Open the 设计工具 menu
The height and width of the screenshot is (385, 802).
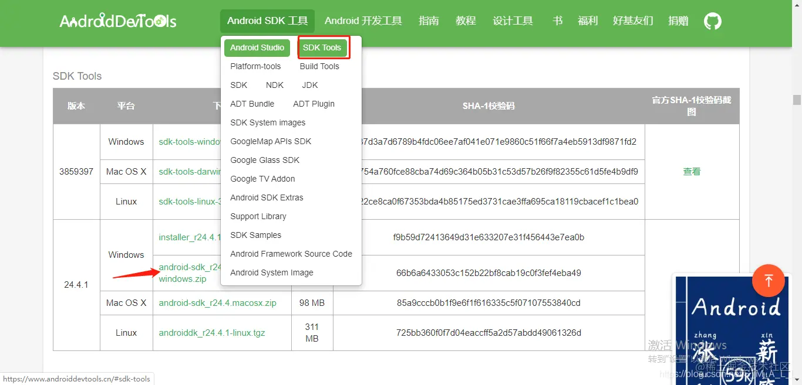[x=513, y=21]
